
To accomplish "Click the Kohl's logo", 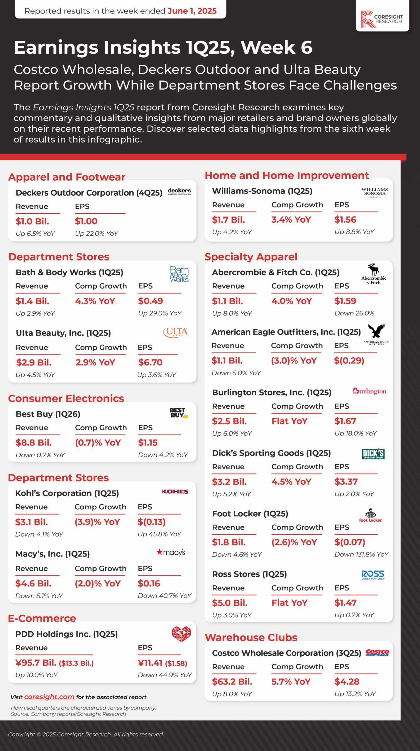I will coord(175,492).
